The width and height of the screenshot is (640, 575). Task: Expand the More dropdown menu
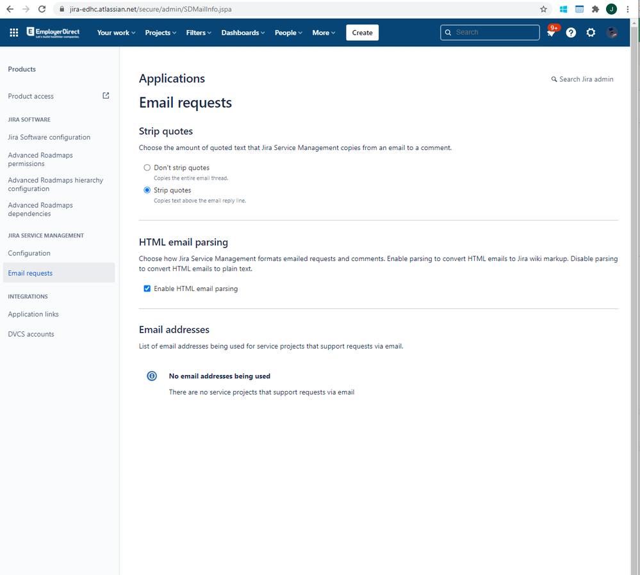pos(324,33)
